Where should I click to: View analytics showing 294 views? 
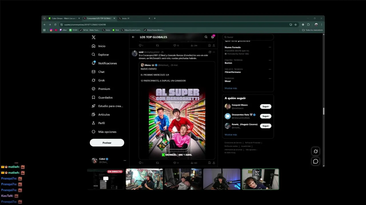194,45
